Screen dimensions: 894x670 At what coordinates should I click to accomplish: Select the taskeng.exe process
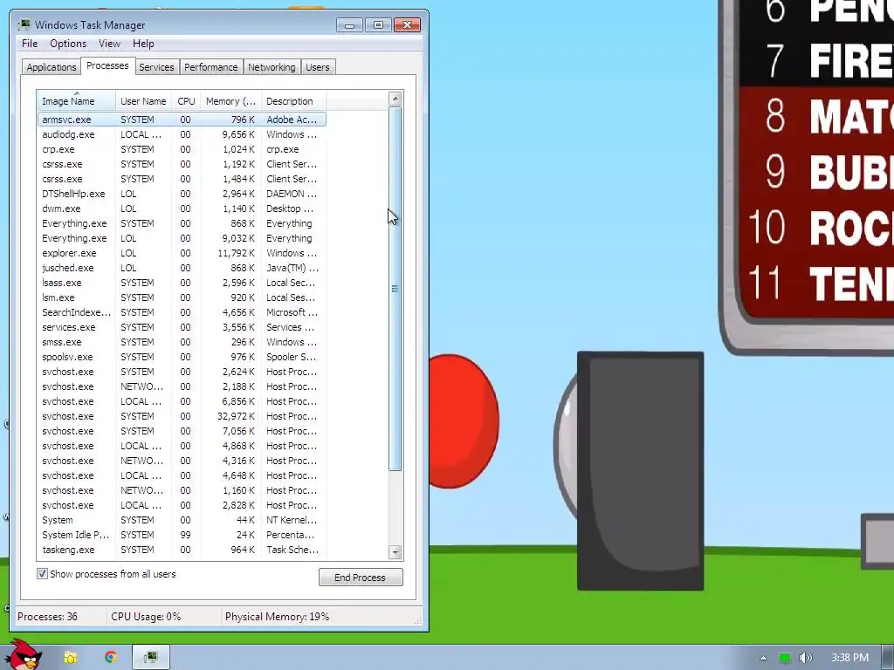tap(182, 550)
